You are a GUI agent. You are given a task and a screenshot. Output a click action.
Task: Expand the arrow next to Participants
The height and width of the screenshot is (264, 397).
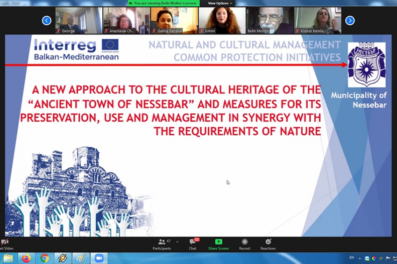click(177, 242)
